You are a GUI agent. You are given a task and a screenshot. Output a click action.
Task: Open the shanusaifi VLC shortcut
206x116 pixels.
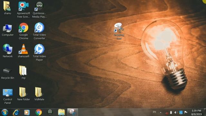pyautogui.click(x=23, y=51)
